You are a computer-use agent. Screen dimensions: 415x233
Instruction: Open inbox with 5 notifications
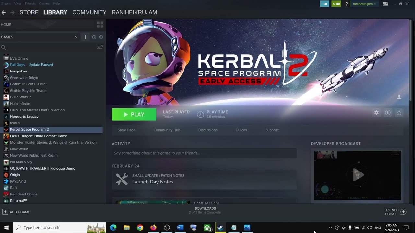click(x=336, y=4)
